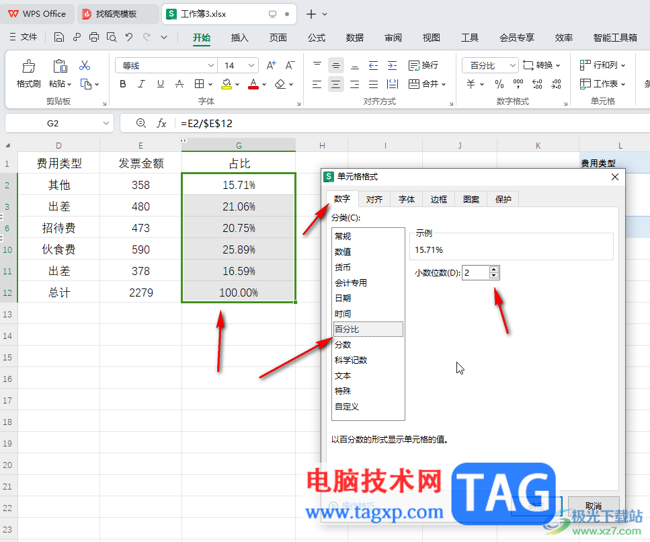This screenshot has width=650, height=542.
Task: Open the Name Box dropdown arrow
Action: coord(106,123)
